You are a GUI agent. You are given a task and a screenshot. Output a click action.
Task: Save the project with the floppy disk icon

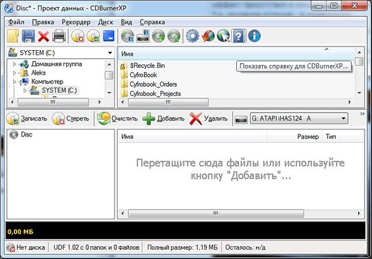(x=28, y=36)
